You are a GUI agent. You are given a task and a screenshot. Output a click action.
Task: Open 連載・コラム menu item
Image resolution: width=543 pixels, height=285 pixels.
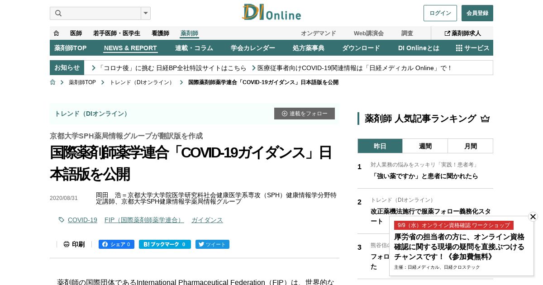[x=194, y=48]
